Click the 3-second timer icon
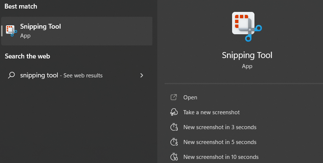 [174, 127]
